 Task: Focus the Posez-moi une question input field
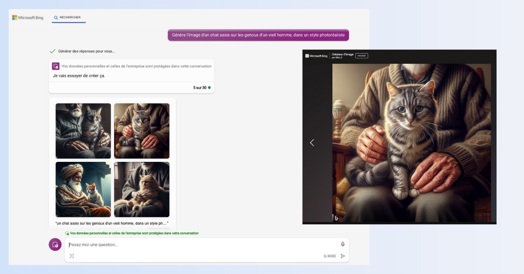coord(201,245)
